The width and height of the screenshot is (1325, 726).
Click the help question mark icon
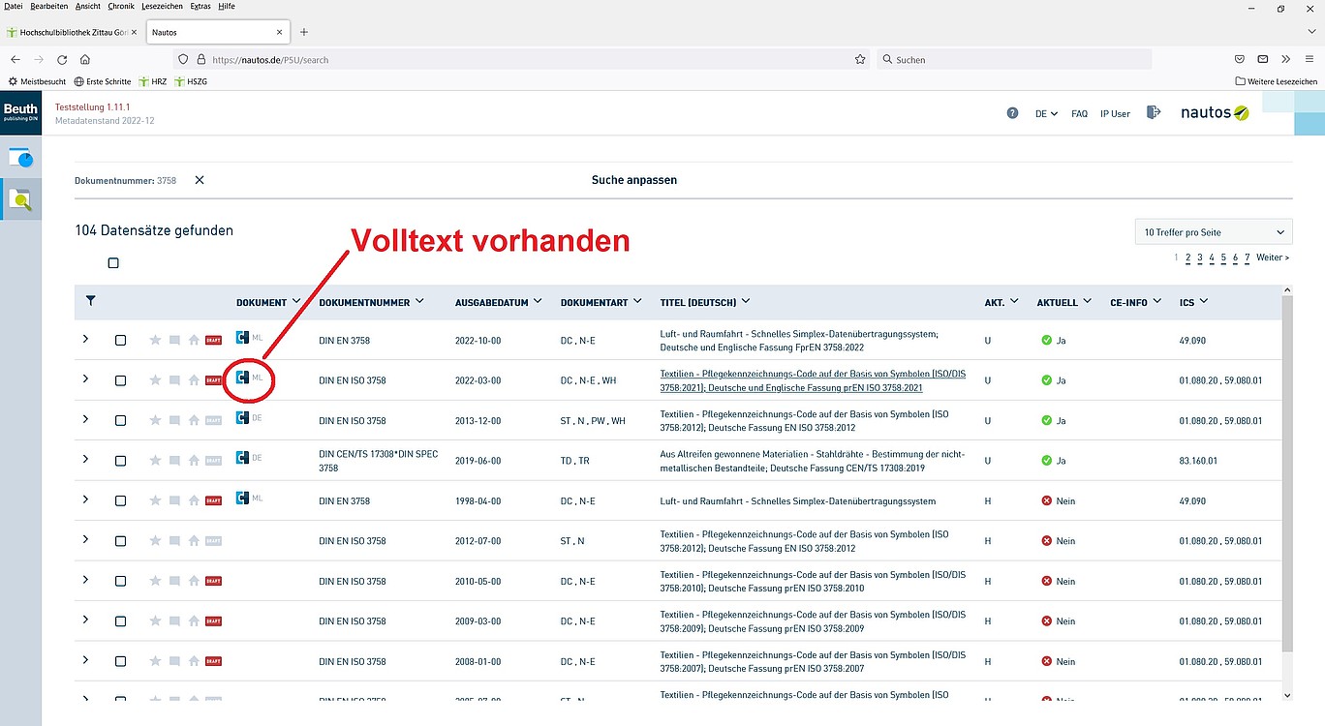click(1012, 113)
